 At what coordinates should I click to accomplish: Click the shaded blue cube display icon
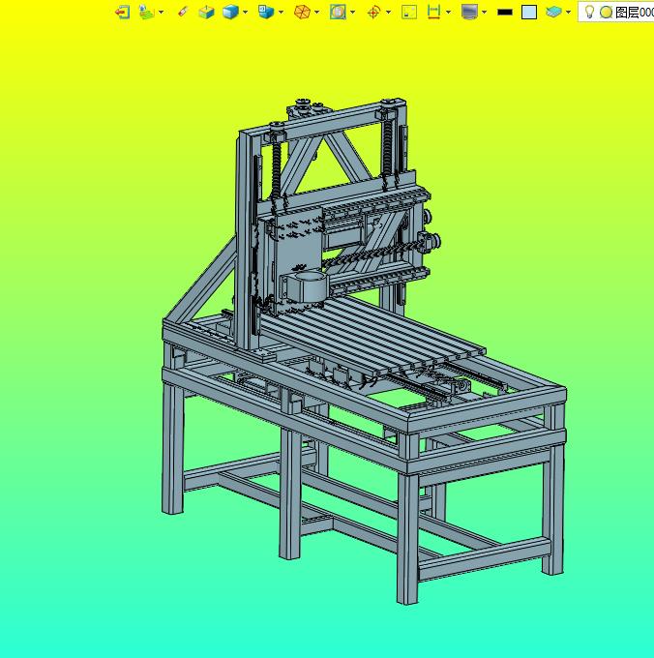pos(230,12)
